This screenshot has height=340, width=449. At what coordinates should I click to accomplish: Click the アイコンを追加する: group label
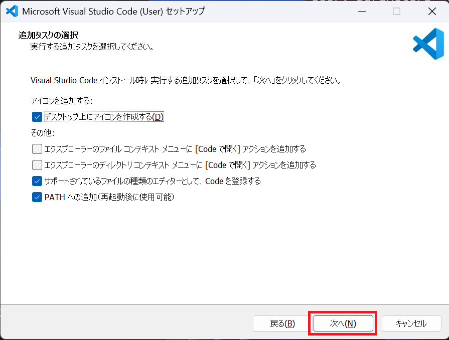click(x=62, y=101)
